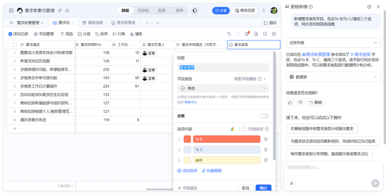Enable the 分类 toggle switch
The height and width of the screenshot is (194, 386).
point(265,116)
